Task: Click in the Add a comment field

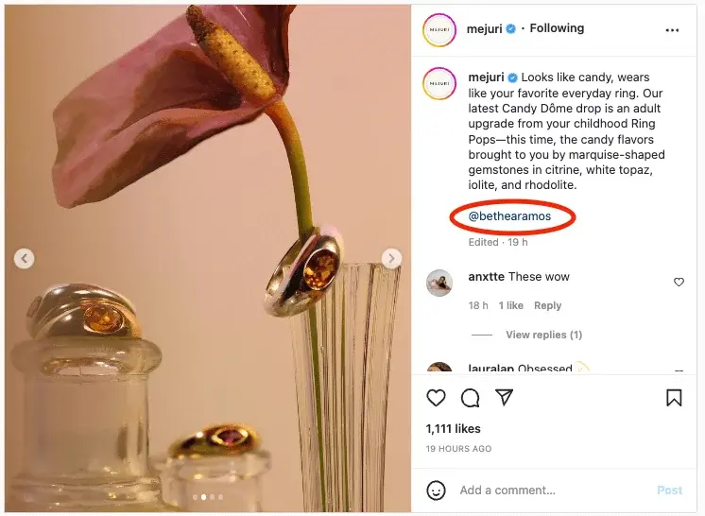Action: (553, 490)
